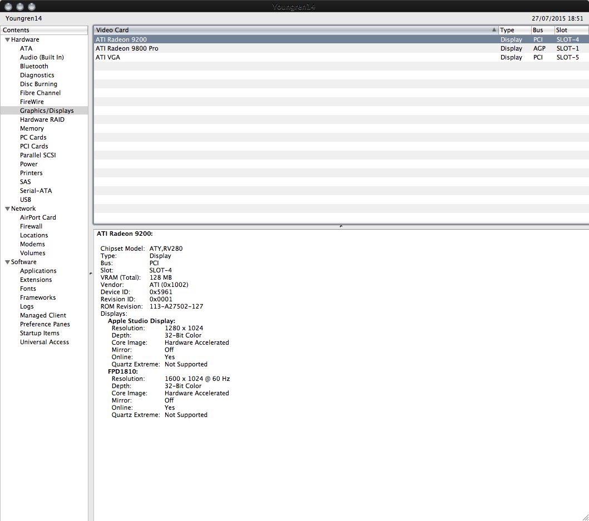Show FireWire device information

click(x=32, y=102)
